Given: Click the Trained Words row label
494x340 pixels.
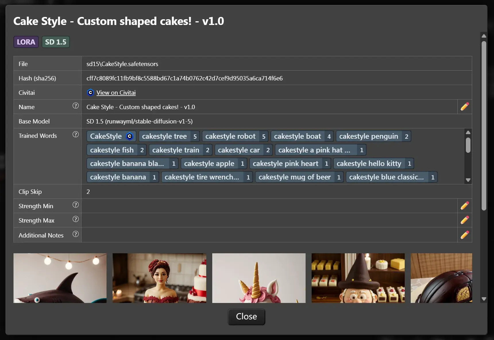Looking at the screenshot, I should coord(38,136).
